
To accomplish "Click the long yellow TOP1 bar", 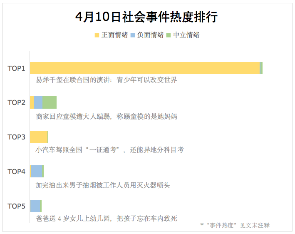I will tap(144, 68).
